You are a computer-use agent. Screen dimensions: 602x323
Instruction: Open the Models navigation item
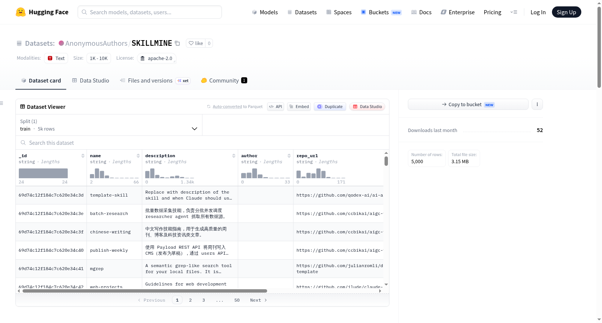click(265, 12)
